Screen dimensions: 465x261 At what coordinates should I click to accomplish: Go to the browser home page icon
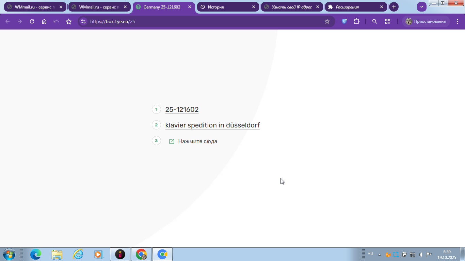coord(44,21)
